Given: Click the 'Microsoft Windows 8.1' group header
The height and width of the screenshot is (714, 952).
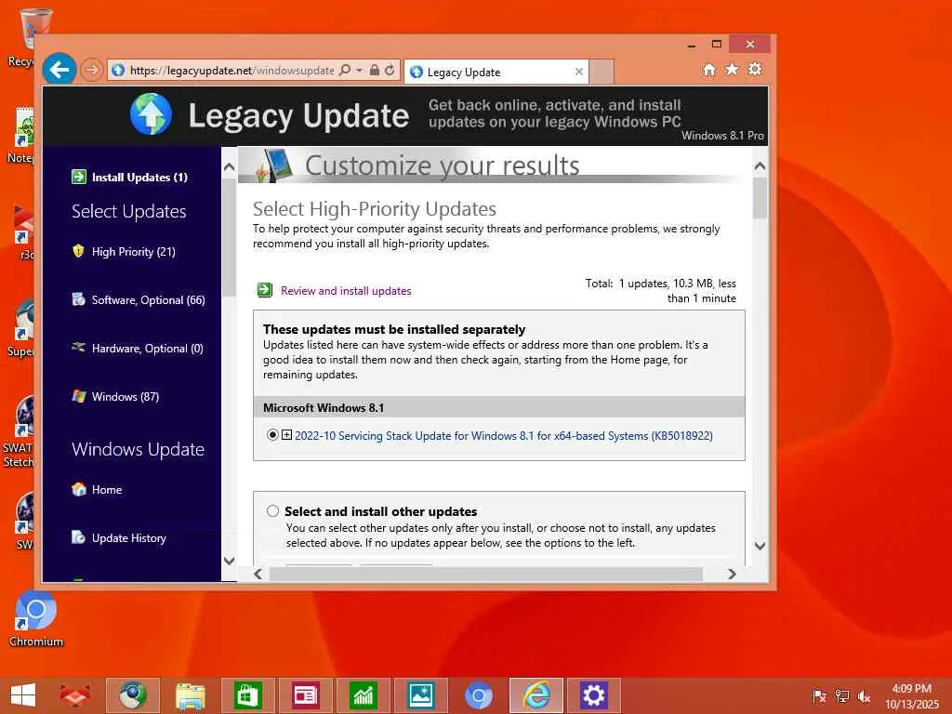Looking at the screenshot, I should pyautogui.click(x=499, y=407).
